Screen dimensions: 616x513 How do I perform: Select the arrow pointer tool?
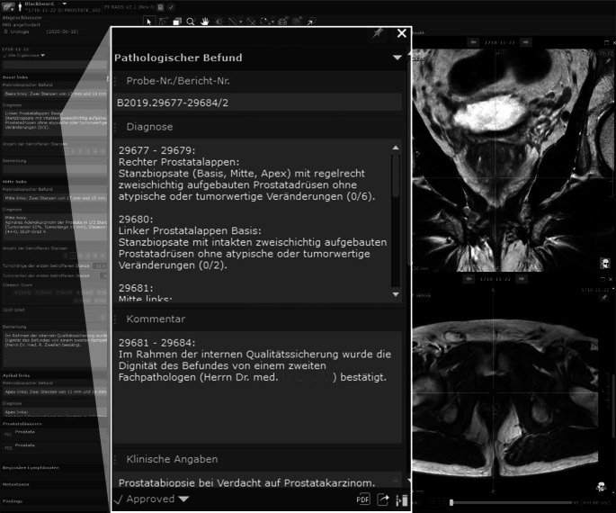tap(149, 21)
